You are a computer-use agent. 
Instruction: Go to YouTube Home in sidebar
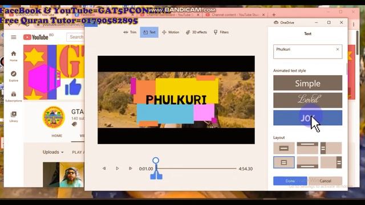[x=14, y=56]
